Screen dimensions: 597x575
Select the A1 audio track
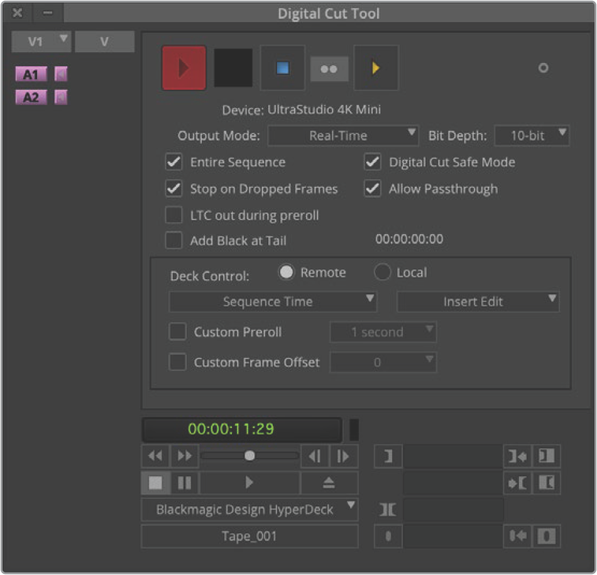31,75
